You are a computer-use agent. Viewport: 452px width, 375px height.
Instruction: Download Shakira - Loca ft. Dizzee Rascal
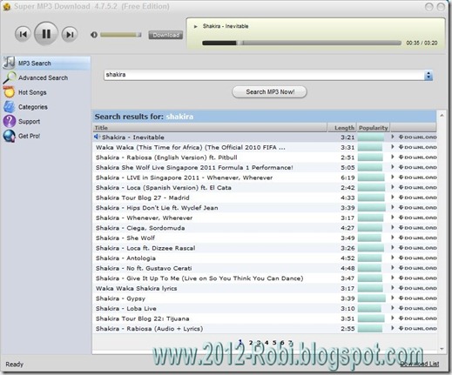click(417, 248)
